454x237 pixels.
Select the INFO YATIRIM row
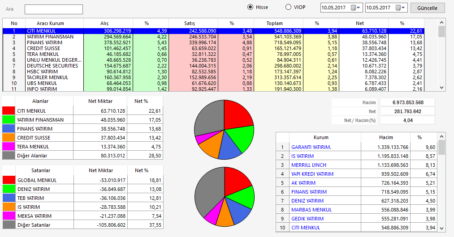click(213, 89)
